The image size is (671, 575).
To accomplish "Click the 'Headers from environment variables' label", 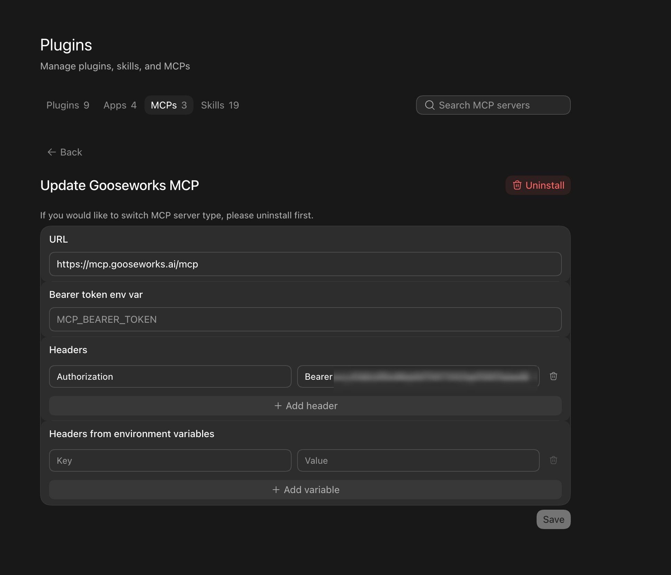I will pyautogui.click(x=132, y=434).
